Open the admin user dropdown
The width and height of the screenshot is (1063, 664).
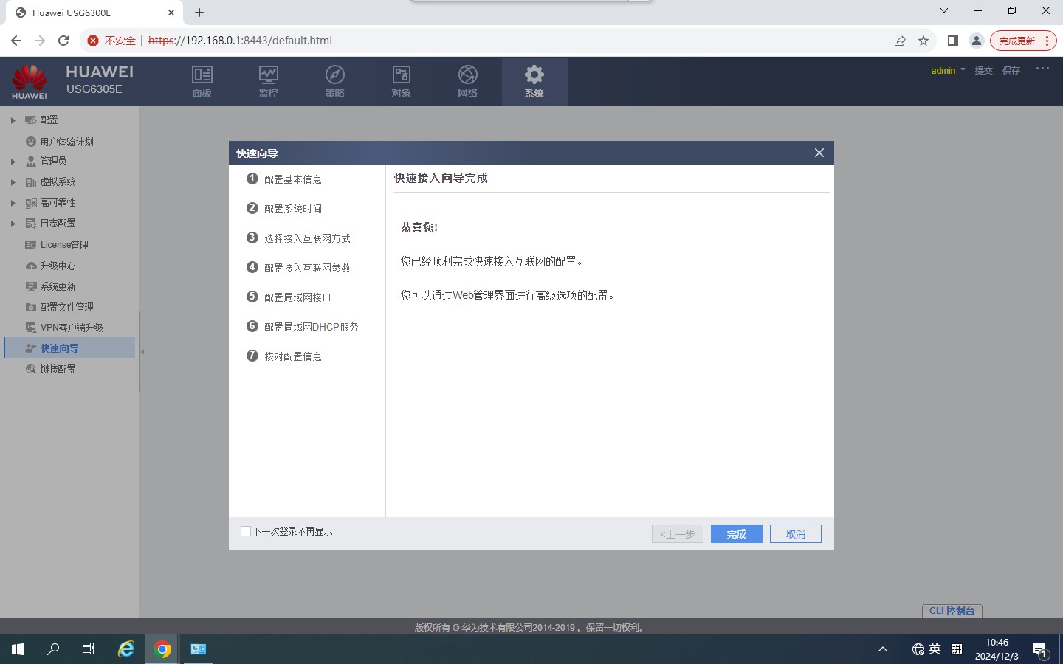(948, 71)
